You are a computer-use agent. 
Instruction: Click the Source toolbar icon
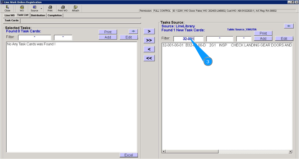click(x=34, y=8)
